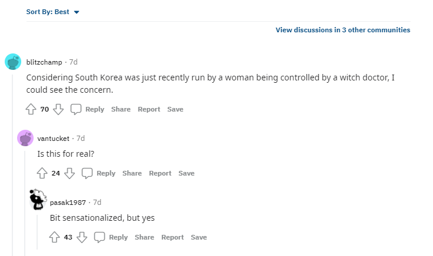The height and width of the screenshot is (256, 433).
Task: Upvote pasak1987's comment
Action: (54, 237)
